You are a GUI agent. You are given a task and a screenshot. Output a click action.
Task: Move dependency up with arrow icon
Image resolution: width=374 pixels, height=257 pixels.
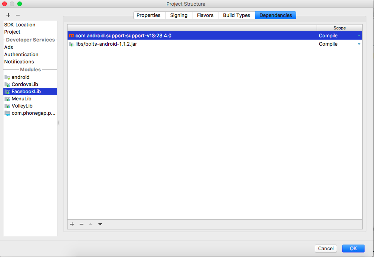point(91,224)
